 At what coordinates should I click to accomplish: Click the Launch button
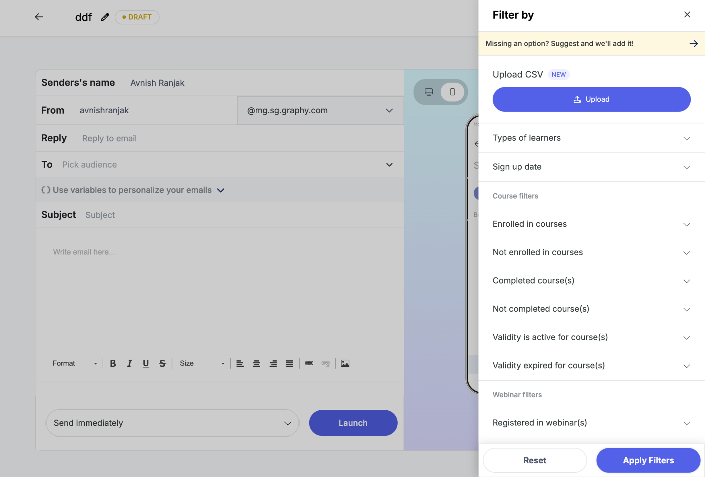tap(353, 423)
